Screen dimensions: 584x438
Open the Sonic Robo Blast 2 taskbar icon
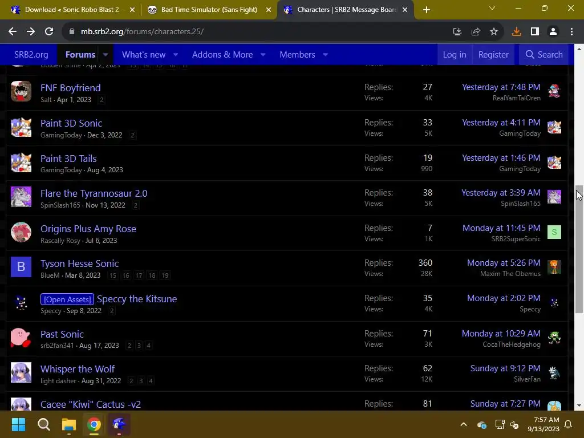click(x=119, y=424)
